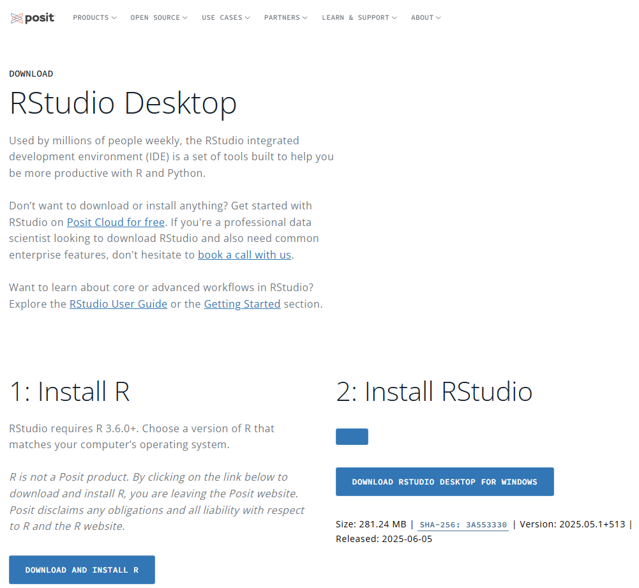Image resolution: width=639 pixels, height=588 pixels.
Task: Expand the About dropdown chevron
Action: point(438,18)
